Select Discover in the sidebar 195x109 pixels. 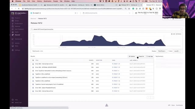click(17, 35)
